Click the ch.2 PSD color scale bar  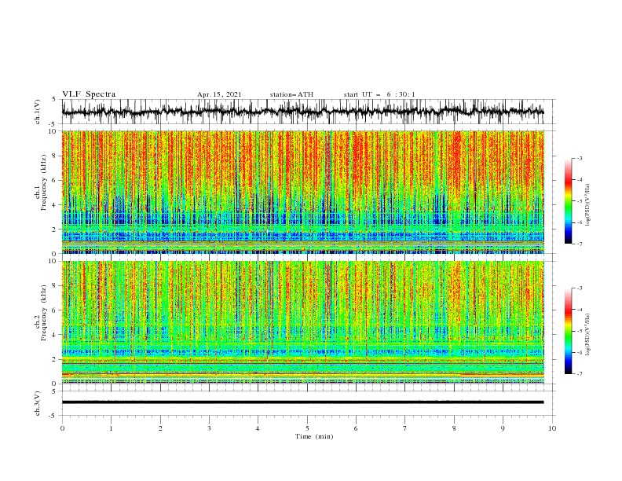568,331
